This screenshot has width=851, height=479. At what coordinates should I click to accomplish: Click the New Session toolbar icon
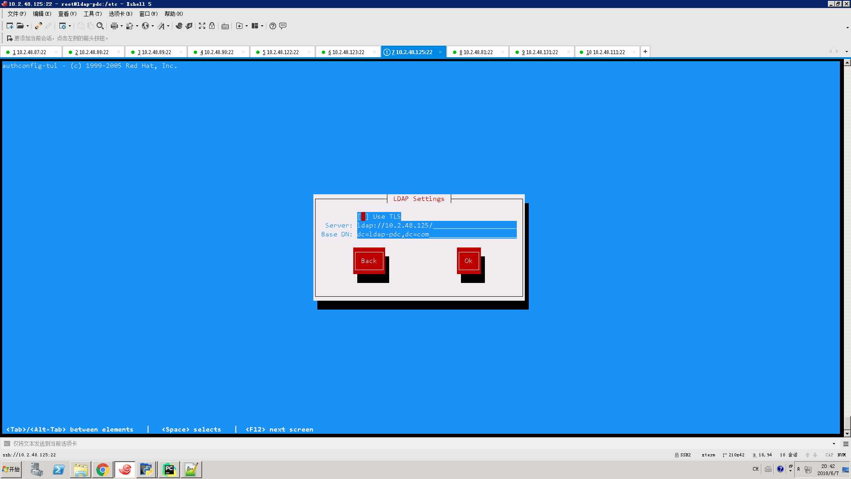10,26
